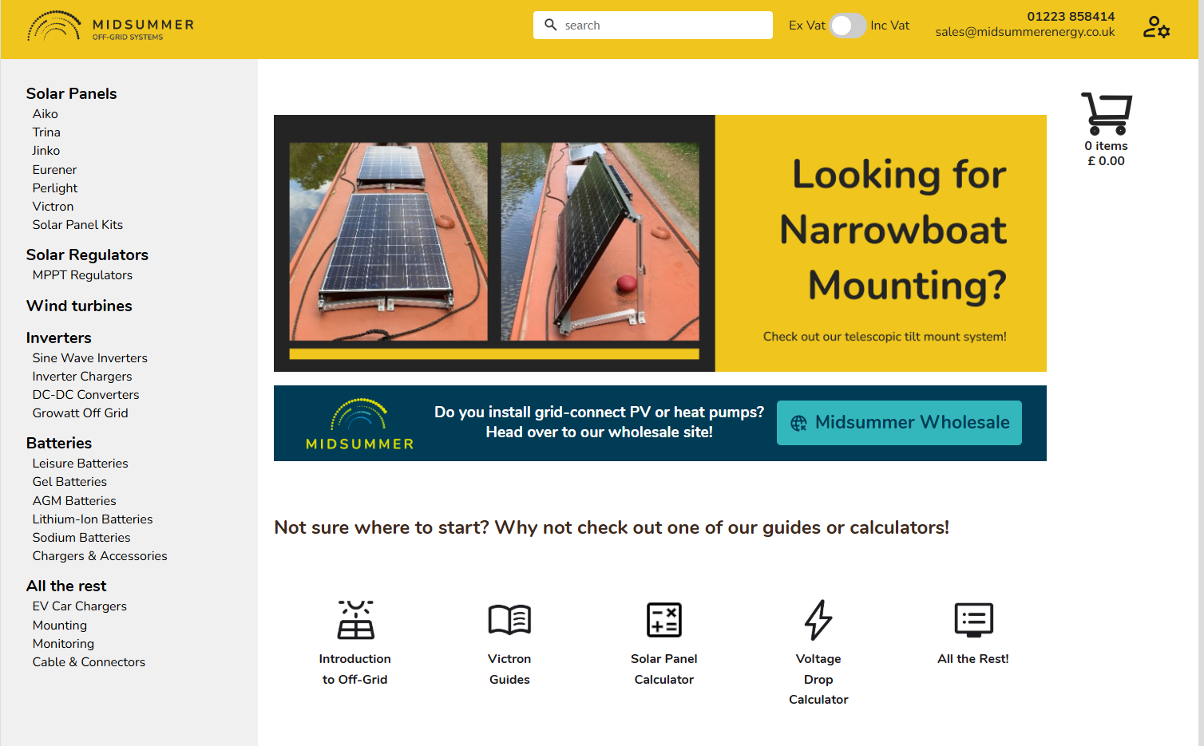Open the Victron Guides book icon
The width and height of the screenshot is (1204, 746).
(x=509, y=620)
